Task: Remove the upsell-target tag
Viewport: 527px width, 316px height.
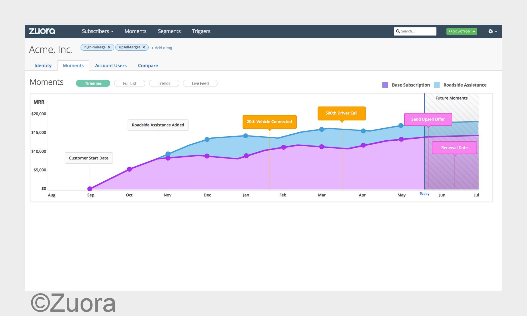Action: pyautogui.click(x=143, y=47)
